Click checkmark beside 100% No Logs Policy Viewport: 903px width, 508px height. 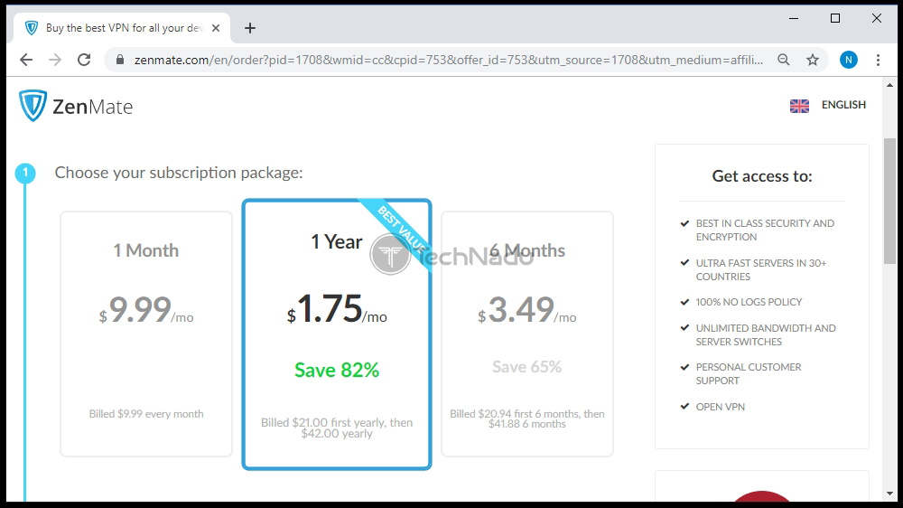point(684,302)
